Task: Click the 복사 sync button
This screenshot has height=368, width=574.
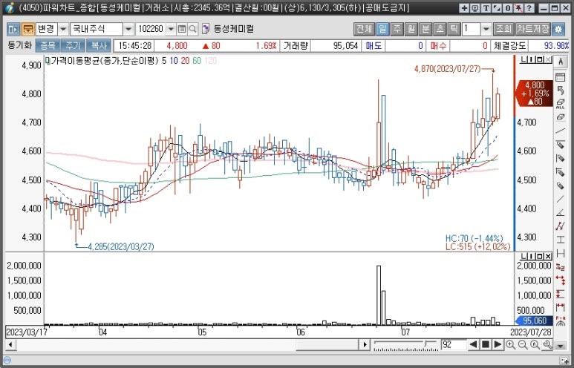Action: click(x=98, y=46)
